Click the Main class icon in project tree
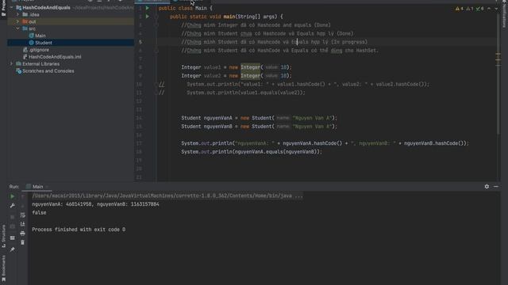 (32, 36)
